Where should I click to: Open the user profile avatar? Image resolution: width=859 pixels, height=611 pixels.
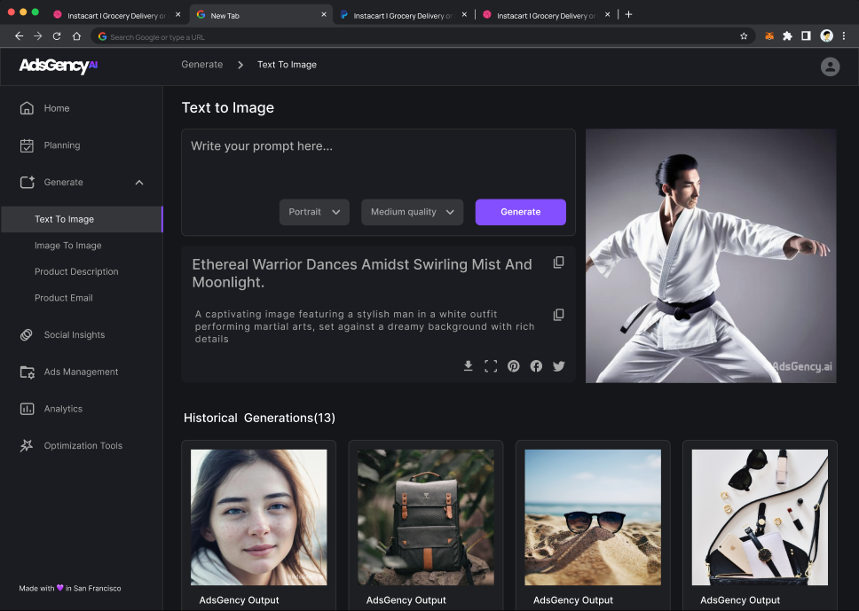830,67
